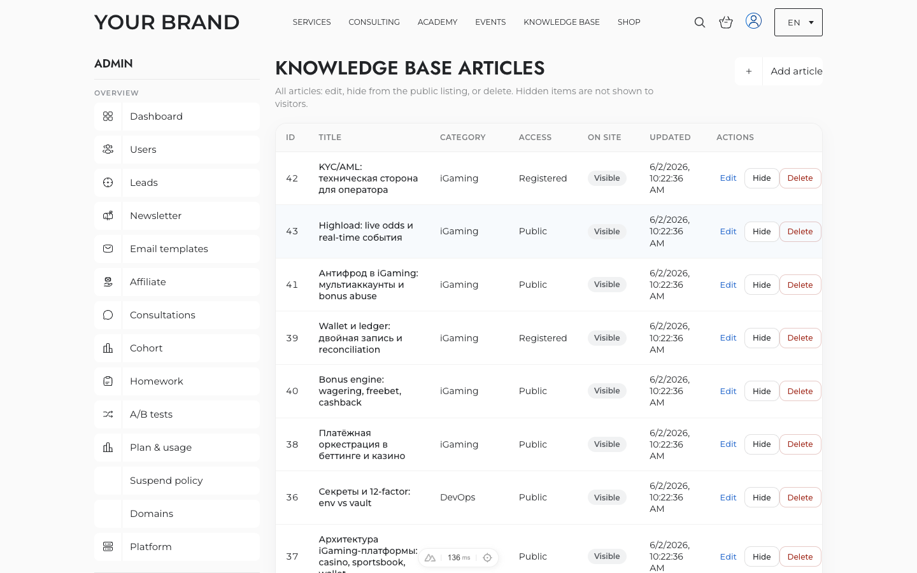Edit article 41 Антифрод в iGaming
Image resolution: width=917 pixels, height=573 pixels.
(x=728, y=285)
